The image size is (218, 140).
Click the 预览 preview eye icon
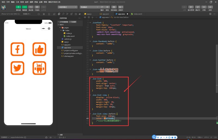tap(107, 7)
